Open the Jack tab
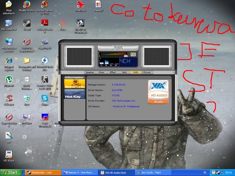Image resolution: width=235 pixels, height=176 pixels. [124, 72]
